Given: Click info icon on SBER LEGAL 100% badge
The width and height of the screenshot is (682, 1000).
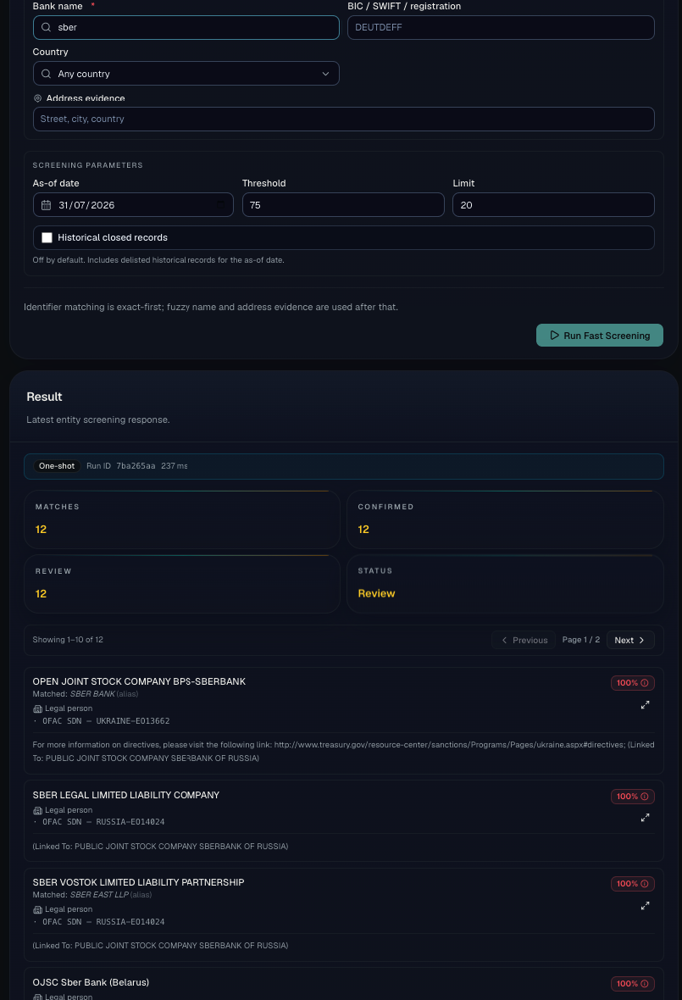Looking at the screenshot, I should [645, 797].
